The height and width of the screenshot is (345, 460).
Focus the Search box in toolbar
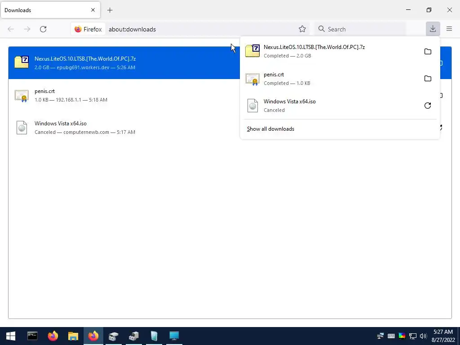click(x=360, y=29)
